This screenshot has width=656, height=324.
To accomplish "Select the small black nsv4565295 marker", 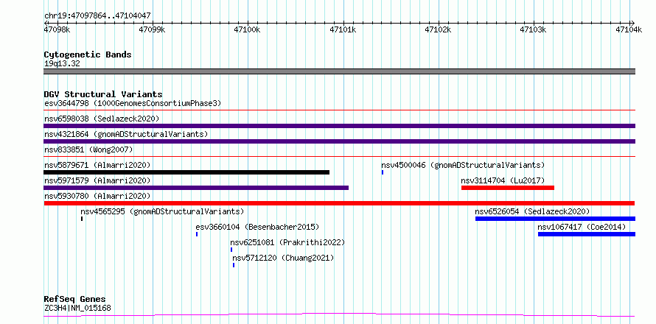I will [x=82, y=219].
